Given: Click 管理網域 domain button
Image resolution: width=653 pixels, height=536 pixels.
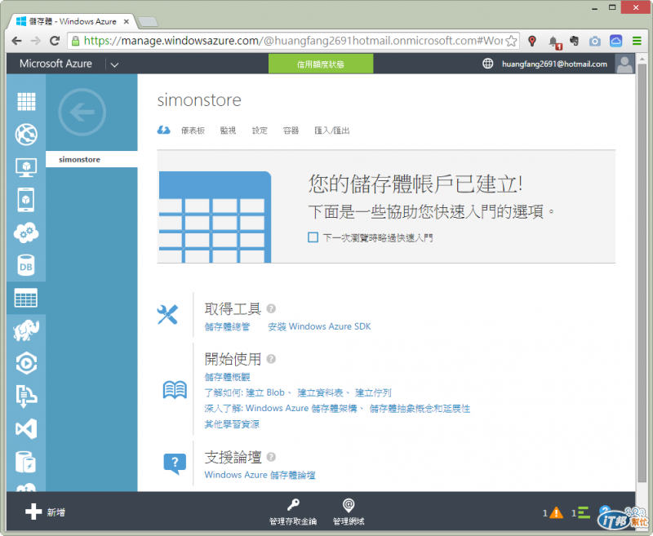Looking at the screenshot, I should [x=349, y=512].
